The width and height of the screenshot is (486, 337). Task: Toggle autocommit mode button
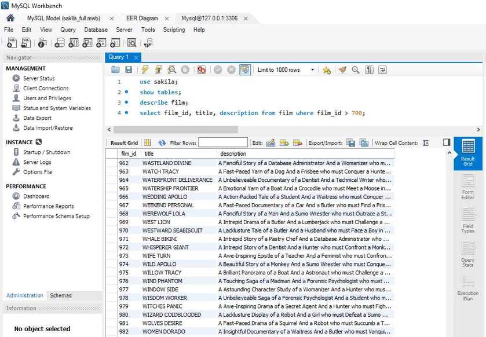[x=245, y=70]
